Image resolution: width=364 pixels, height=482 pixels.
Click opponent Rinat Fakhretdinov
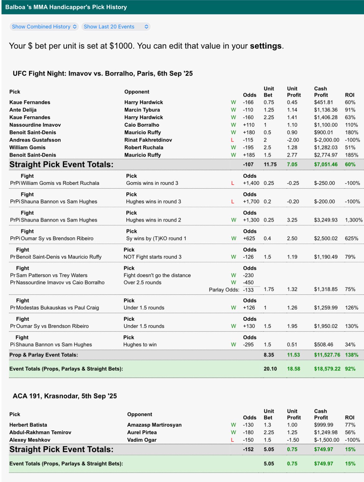[x=148, y=140]
